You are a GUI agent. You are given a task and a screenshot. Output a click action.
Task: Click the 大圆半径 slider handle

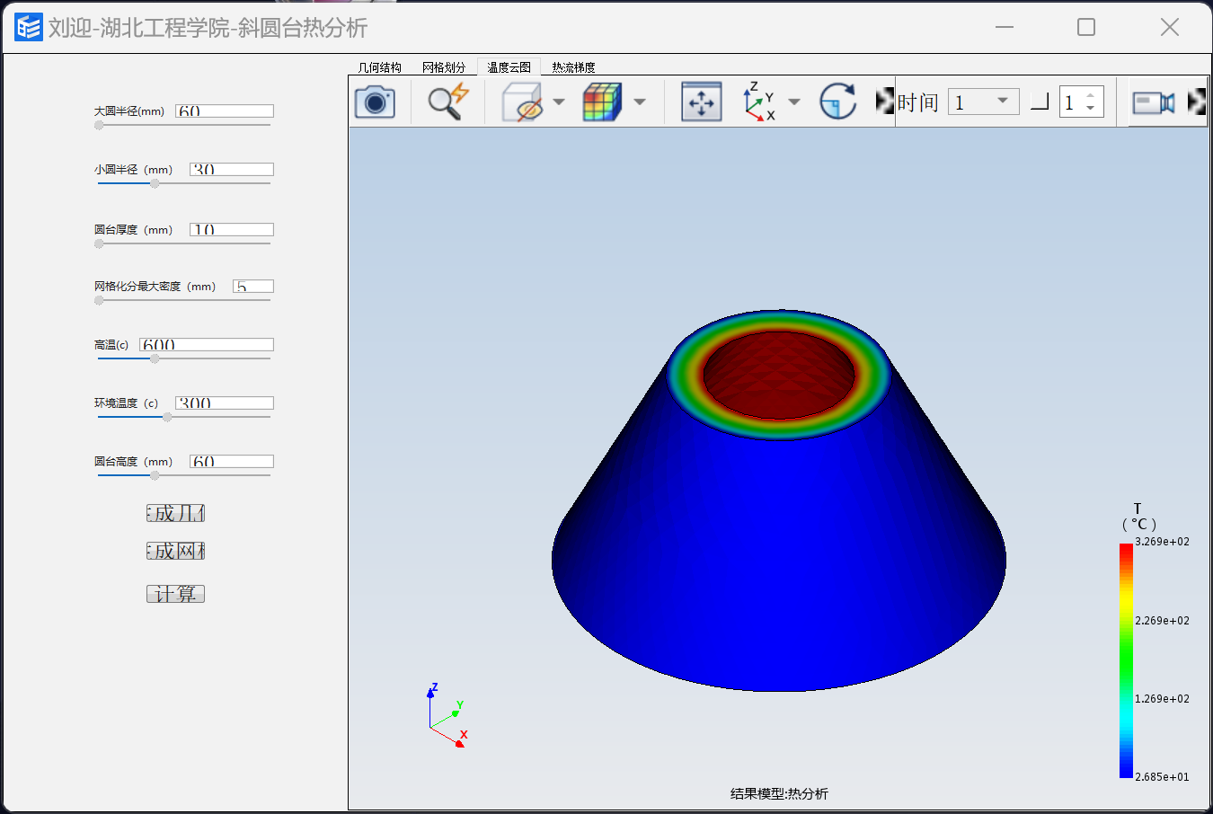pyautogui.click(x=99, y=125)
